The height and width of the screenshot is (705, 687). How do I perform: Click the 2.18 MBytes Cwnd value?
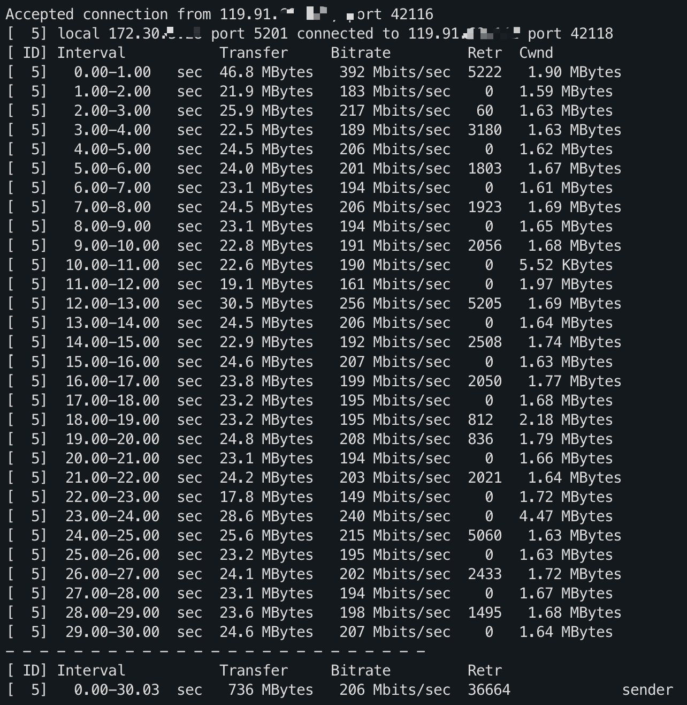point(566,420)
